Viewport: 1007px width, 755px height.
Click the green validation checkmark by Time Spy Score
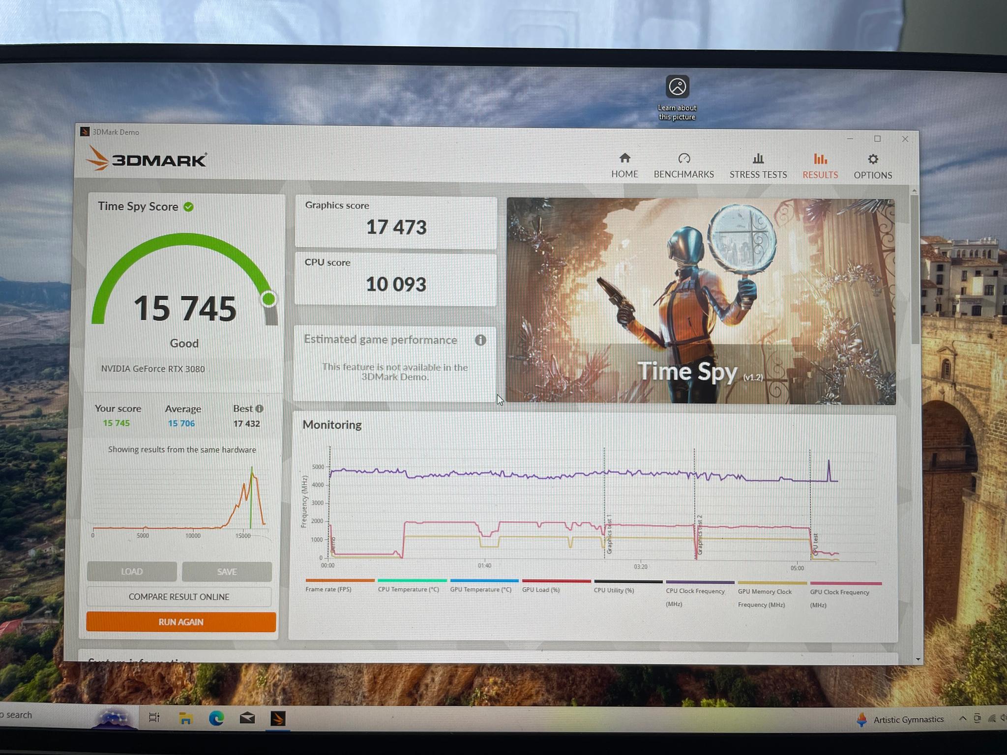[x=188, y=207]
